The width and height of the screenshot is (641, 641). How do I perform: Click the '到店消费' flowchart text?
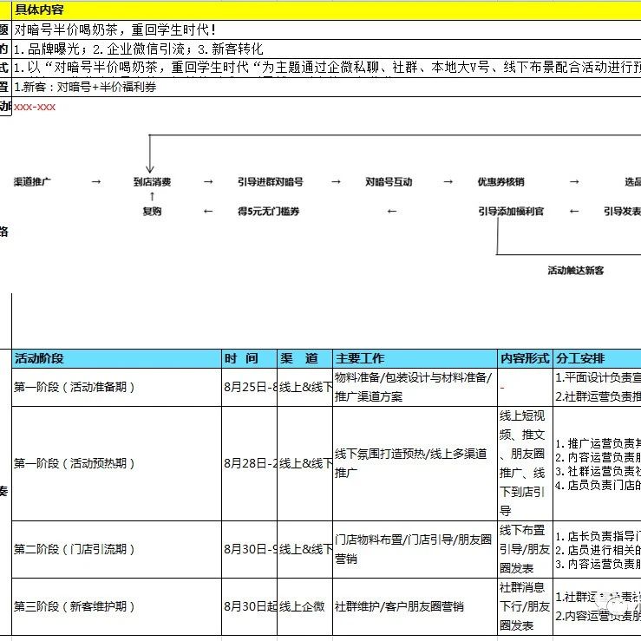(152, 181)
